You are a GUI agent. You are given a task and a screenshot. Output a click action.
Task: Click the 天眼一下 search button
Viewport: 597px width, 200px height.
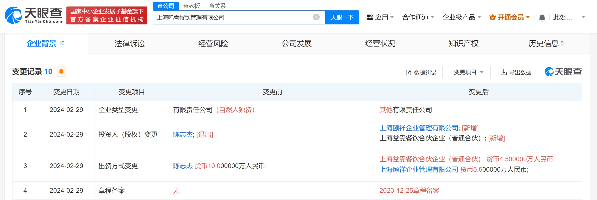coord(342,17)
